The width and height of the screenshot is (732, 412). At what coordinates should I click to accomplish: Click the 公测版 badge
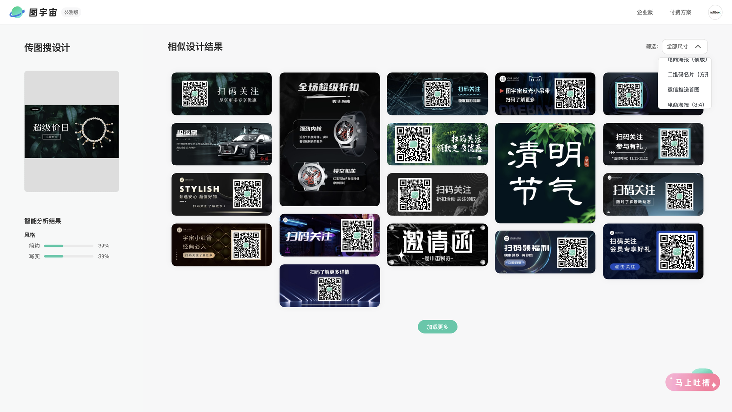(x=71, y=12)
